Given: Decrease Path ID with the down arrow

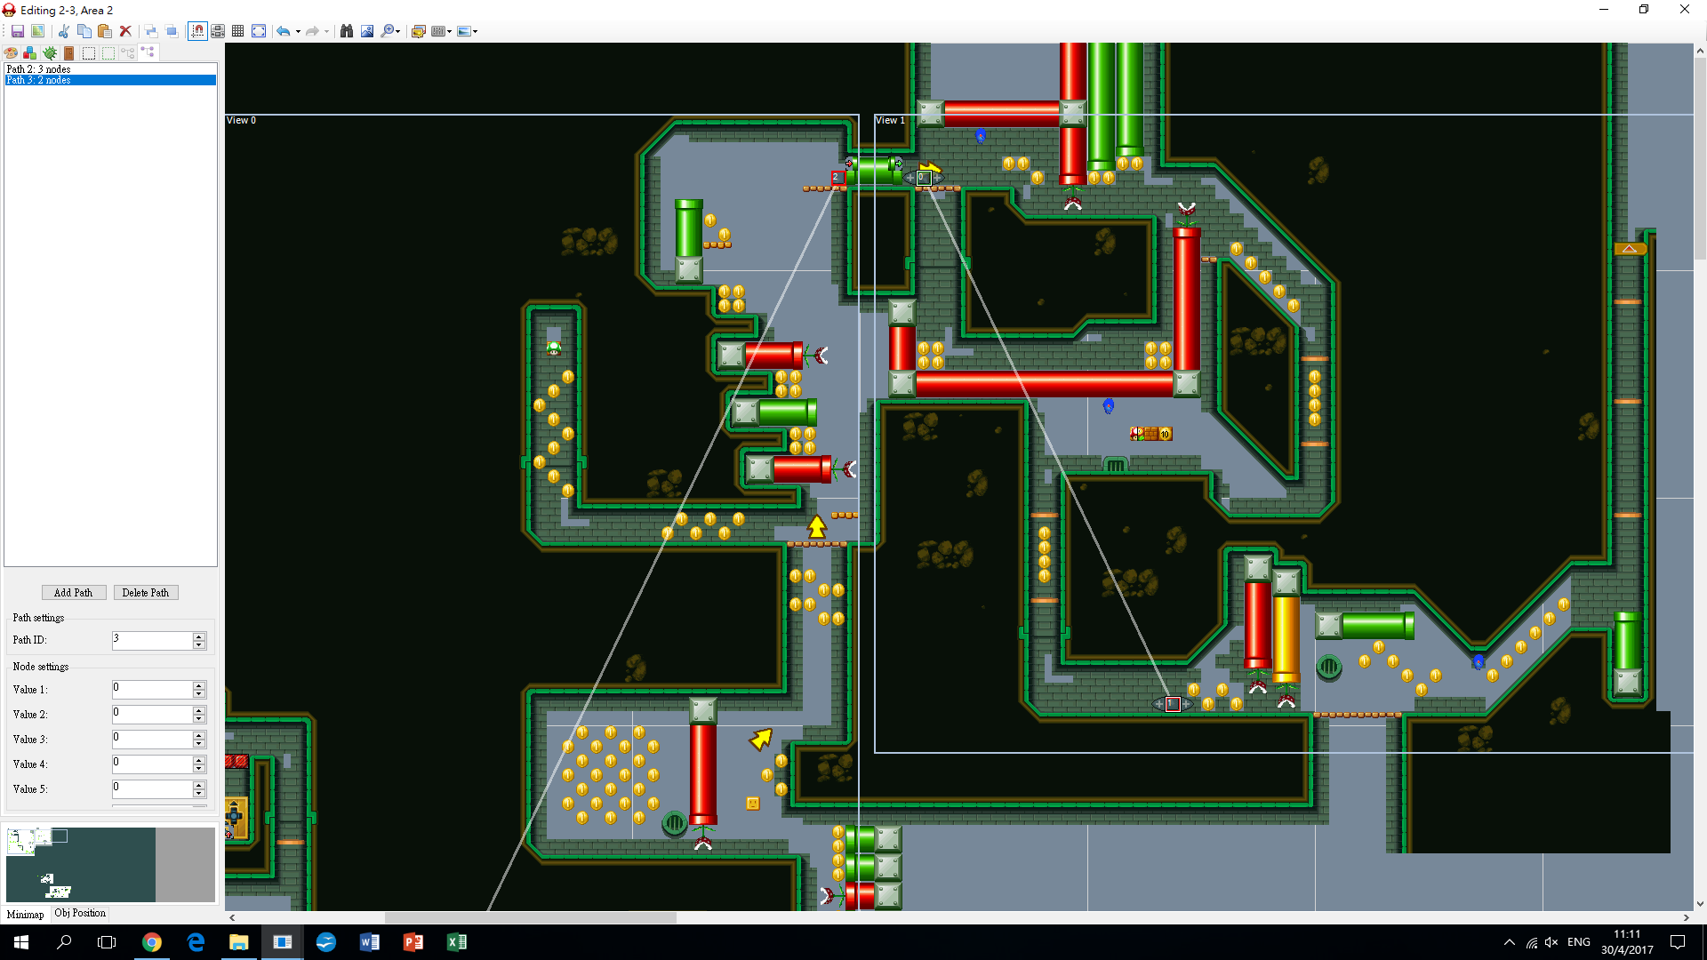Looking at the screenshot, I should pyautogui.click(x=199, y=644).
